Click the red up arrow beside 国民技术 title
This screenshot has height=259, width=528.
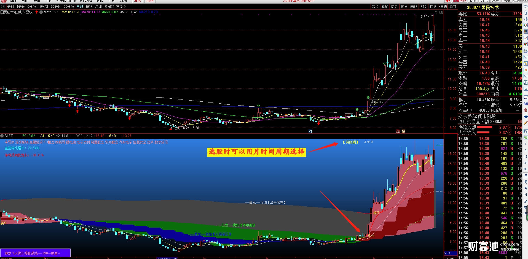point(37,12)
